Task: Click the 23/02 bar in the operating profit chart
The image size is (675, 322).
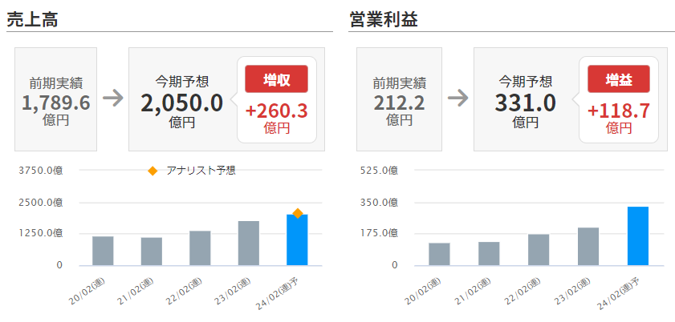Action: coord(588,247)
